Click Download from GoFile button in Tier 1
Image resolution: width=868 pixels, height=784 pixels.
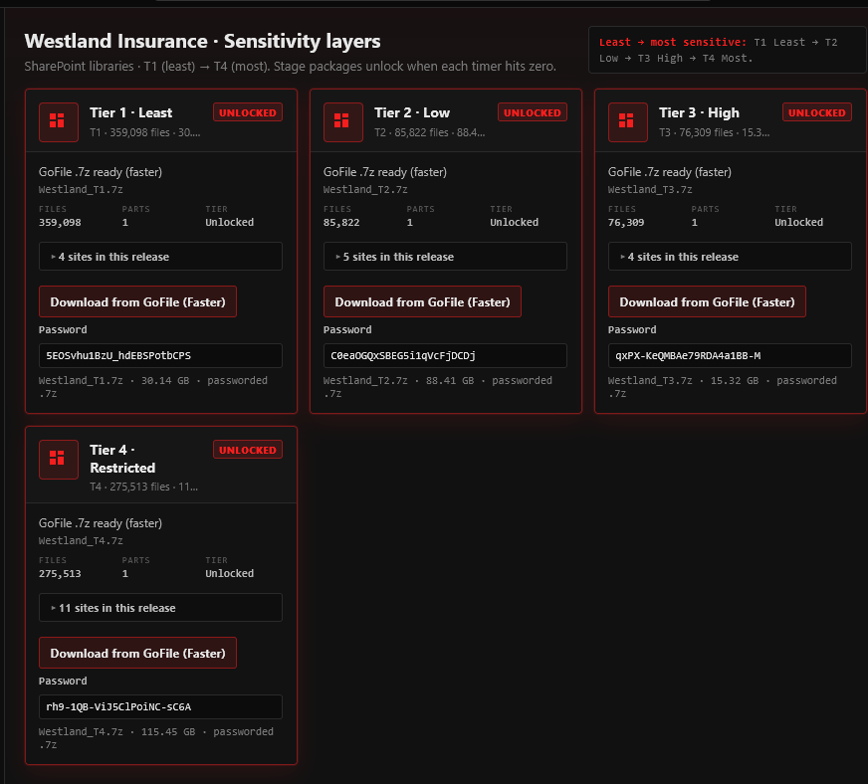tap(137, 301)
